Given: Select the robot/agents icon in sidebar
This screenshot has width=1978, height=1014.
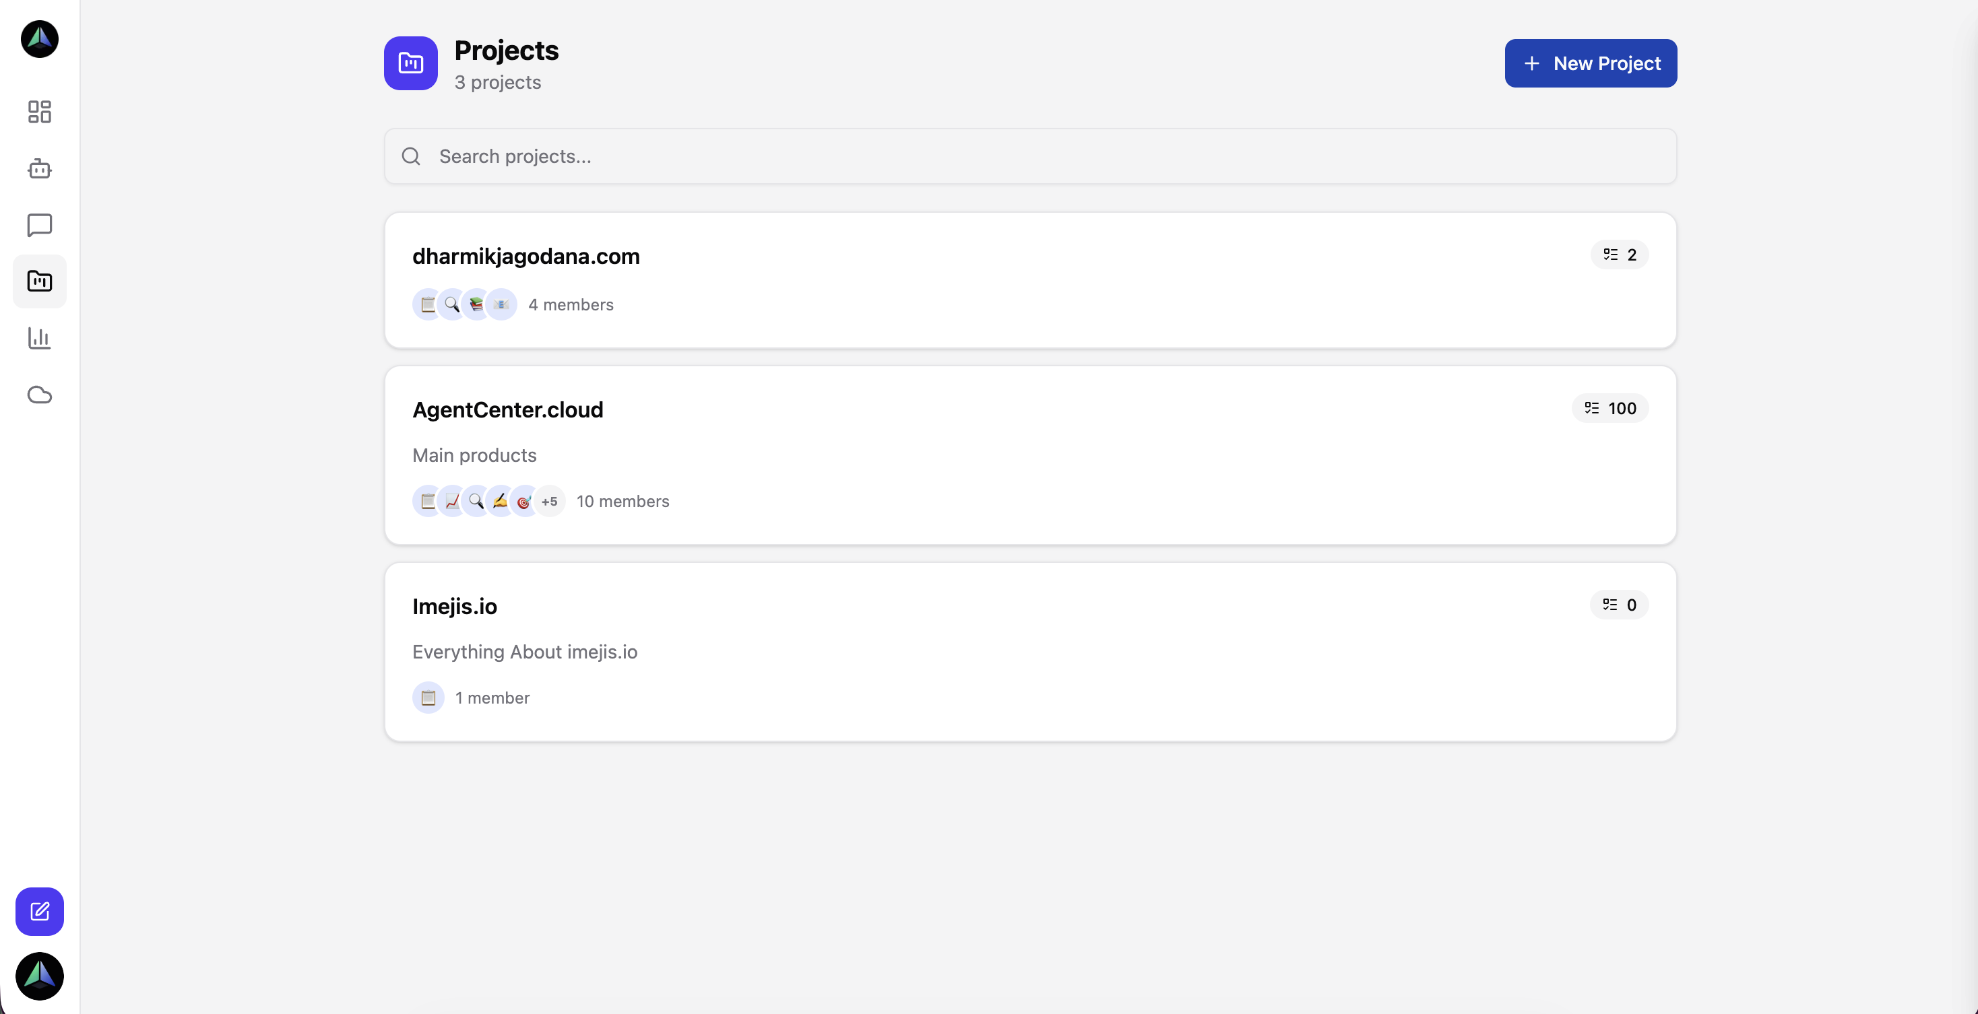Looking at the screenshot, I should (39, 169).
